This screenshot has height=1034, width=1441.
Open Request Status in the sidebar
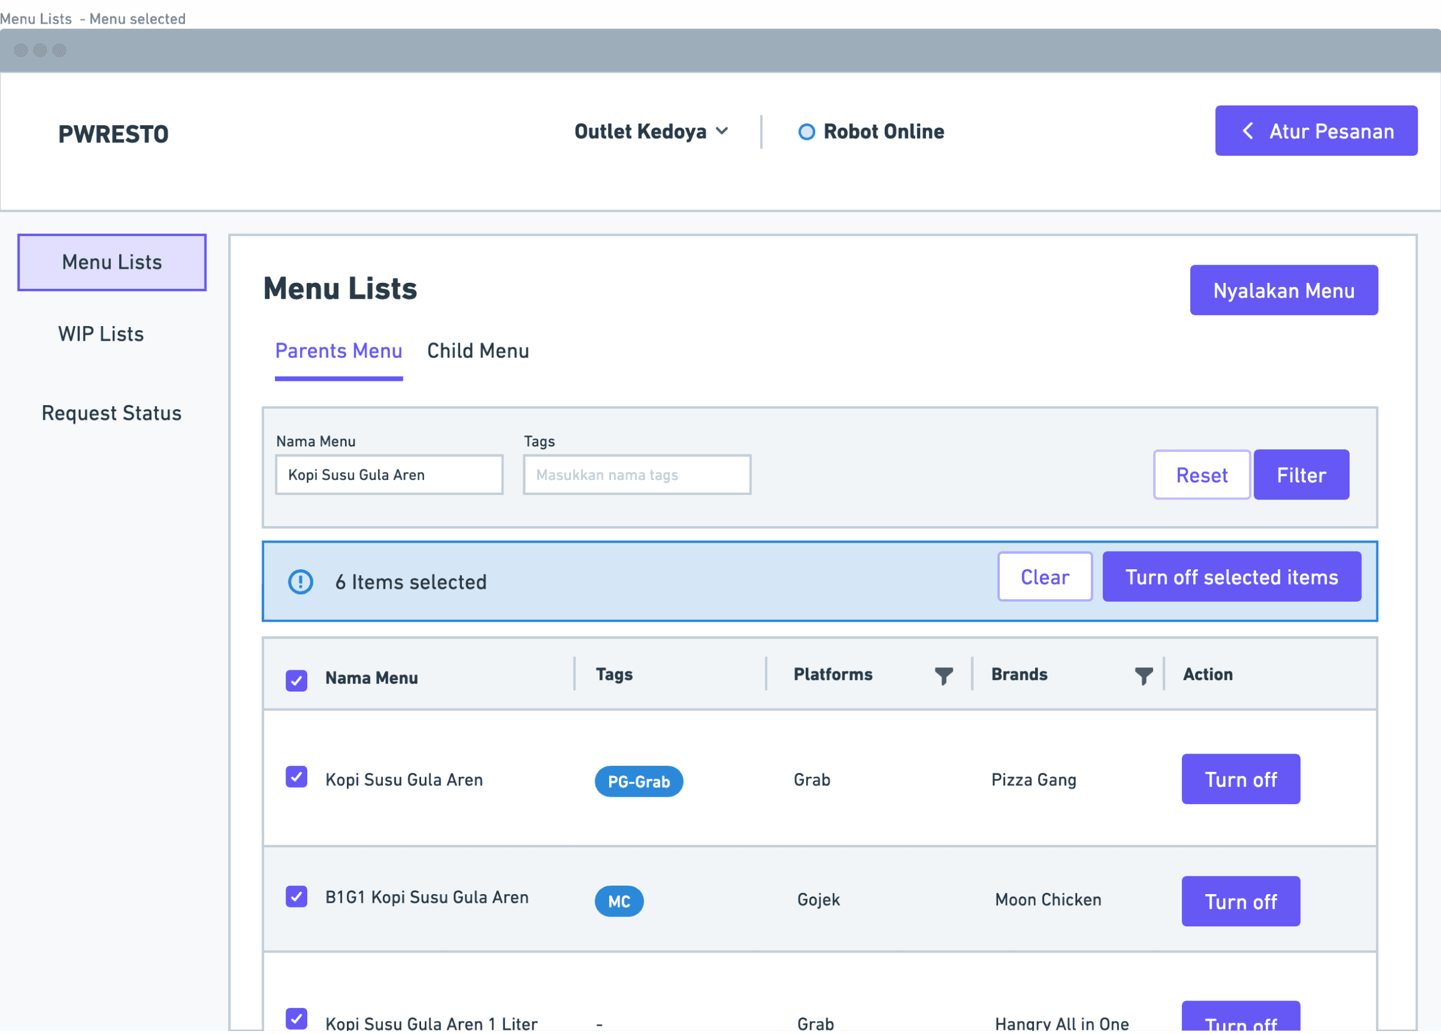tap(112, 413)
